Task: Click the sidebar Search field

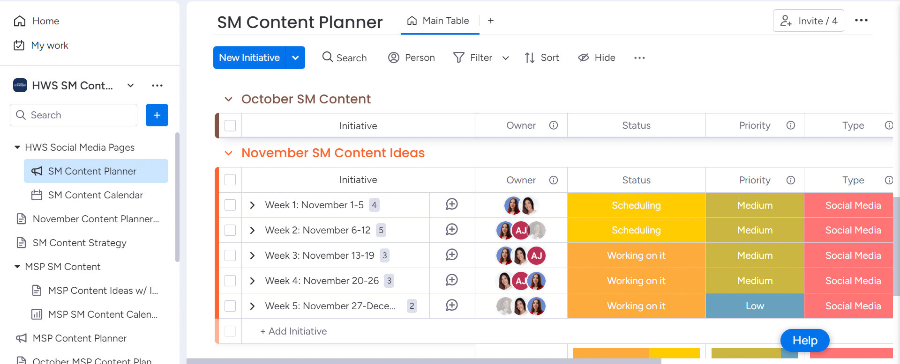Action: pyautogui.click(x=74, y=115)
